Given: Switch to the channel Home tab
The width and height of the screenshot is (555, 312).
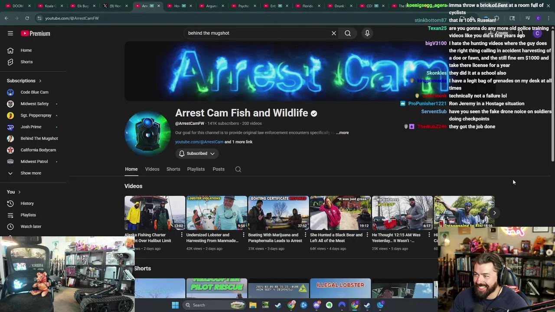Looking at the screenshot, I should [131, 169].
